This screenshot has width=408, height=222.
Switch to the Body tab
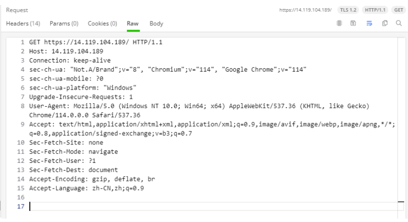pos(156,24)
